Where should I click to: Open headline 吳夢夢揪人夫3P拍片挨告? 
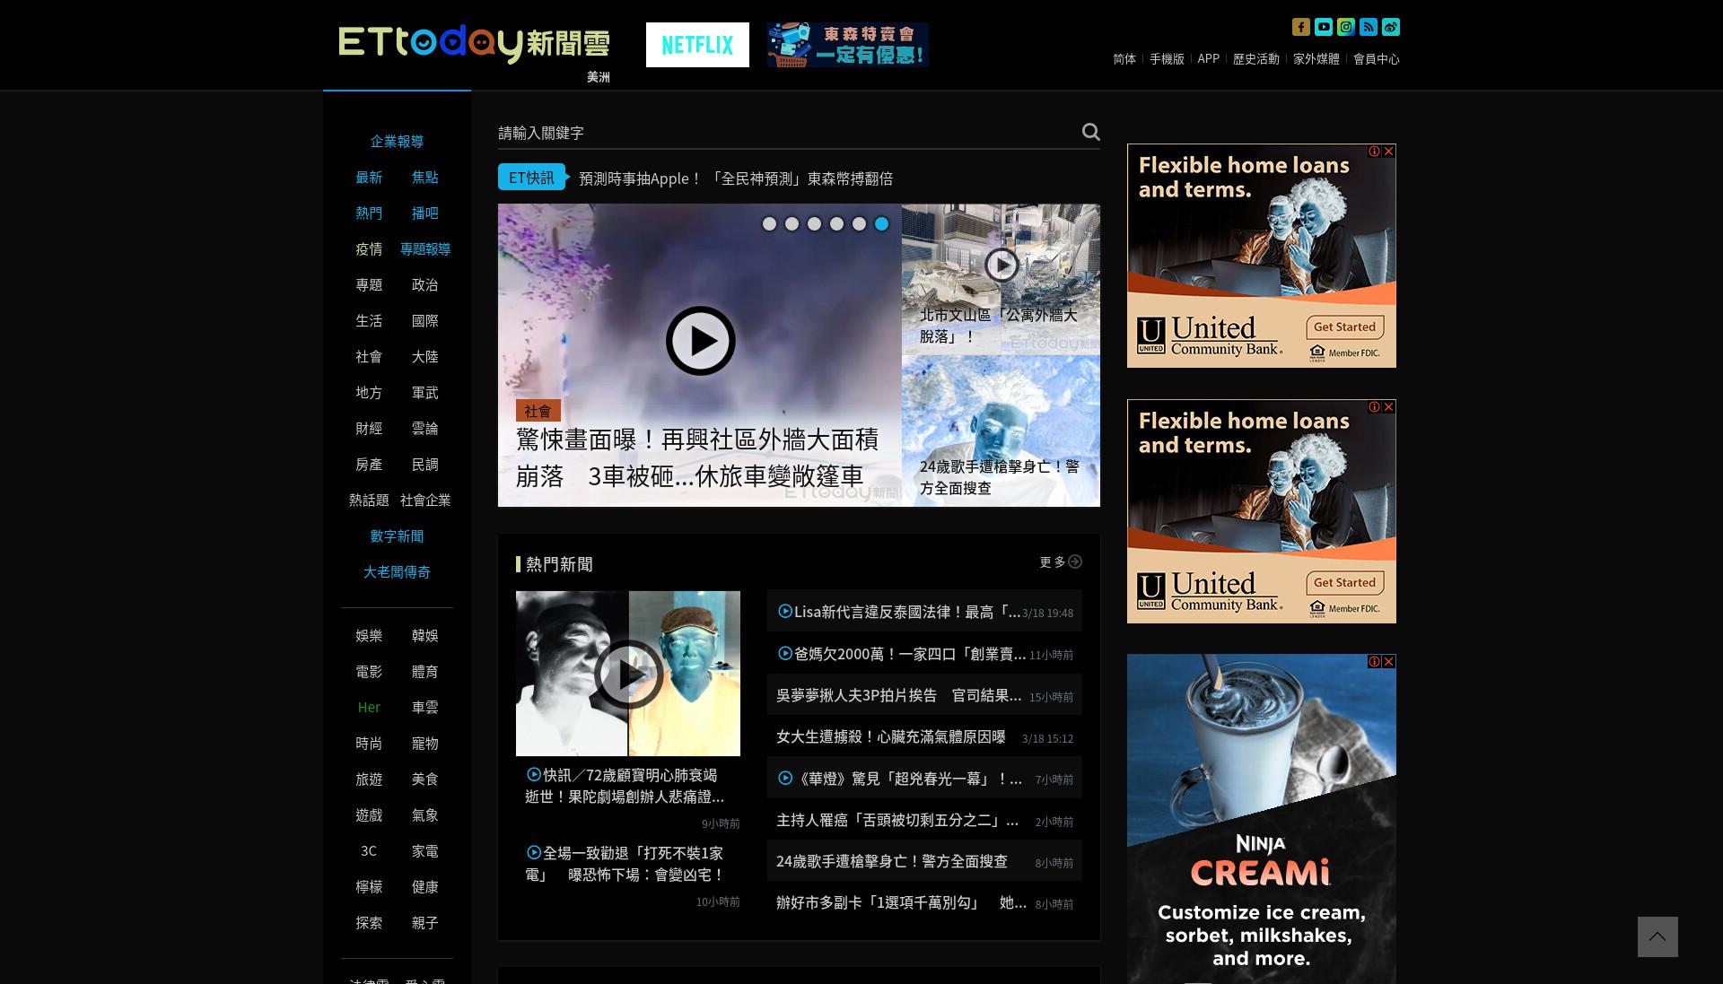tap(898, 695)
